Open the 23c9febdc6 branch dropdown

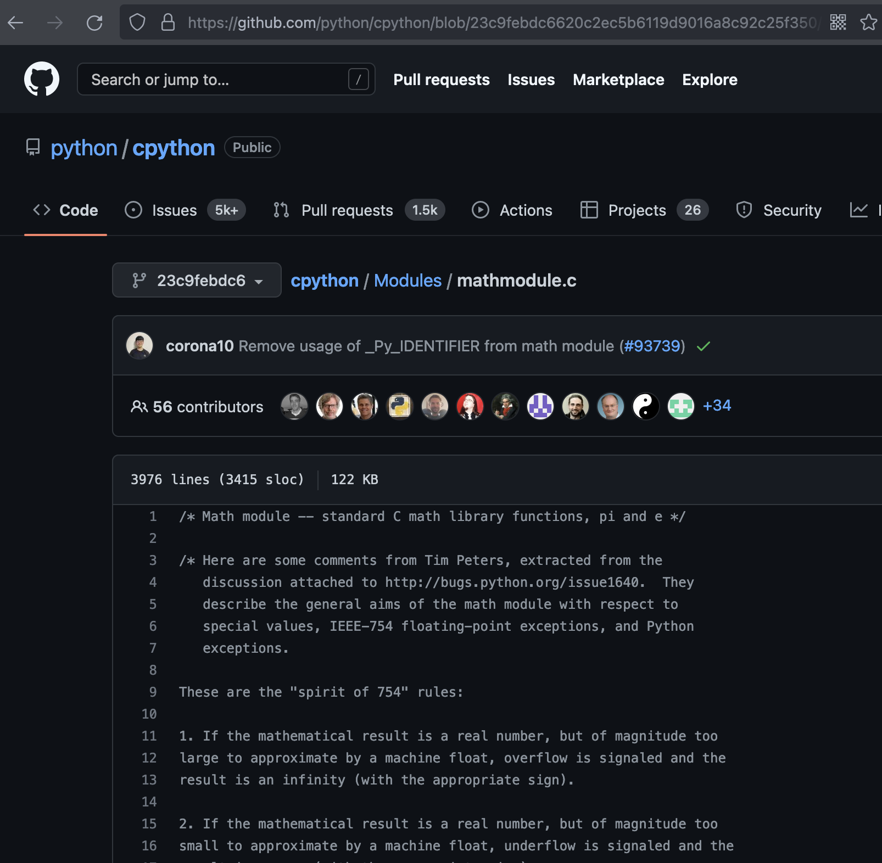(x=197, y=280)
